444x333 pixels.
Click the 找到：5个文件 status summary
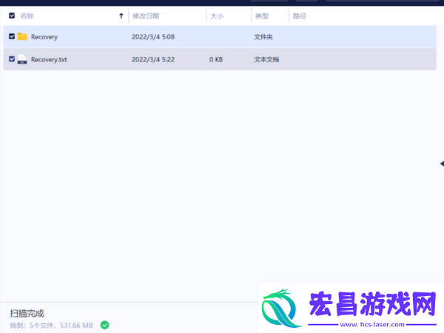tap(52, 326)
